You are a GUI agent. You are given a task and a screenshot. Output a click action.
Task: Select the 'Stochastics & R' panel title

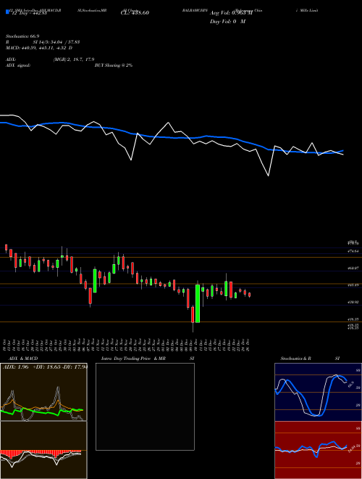point(296,359)
